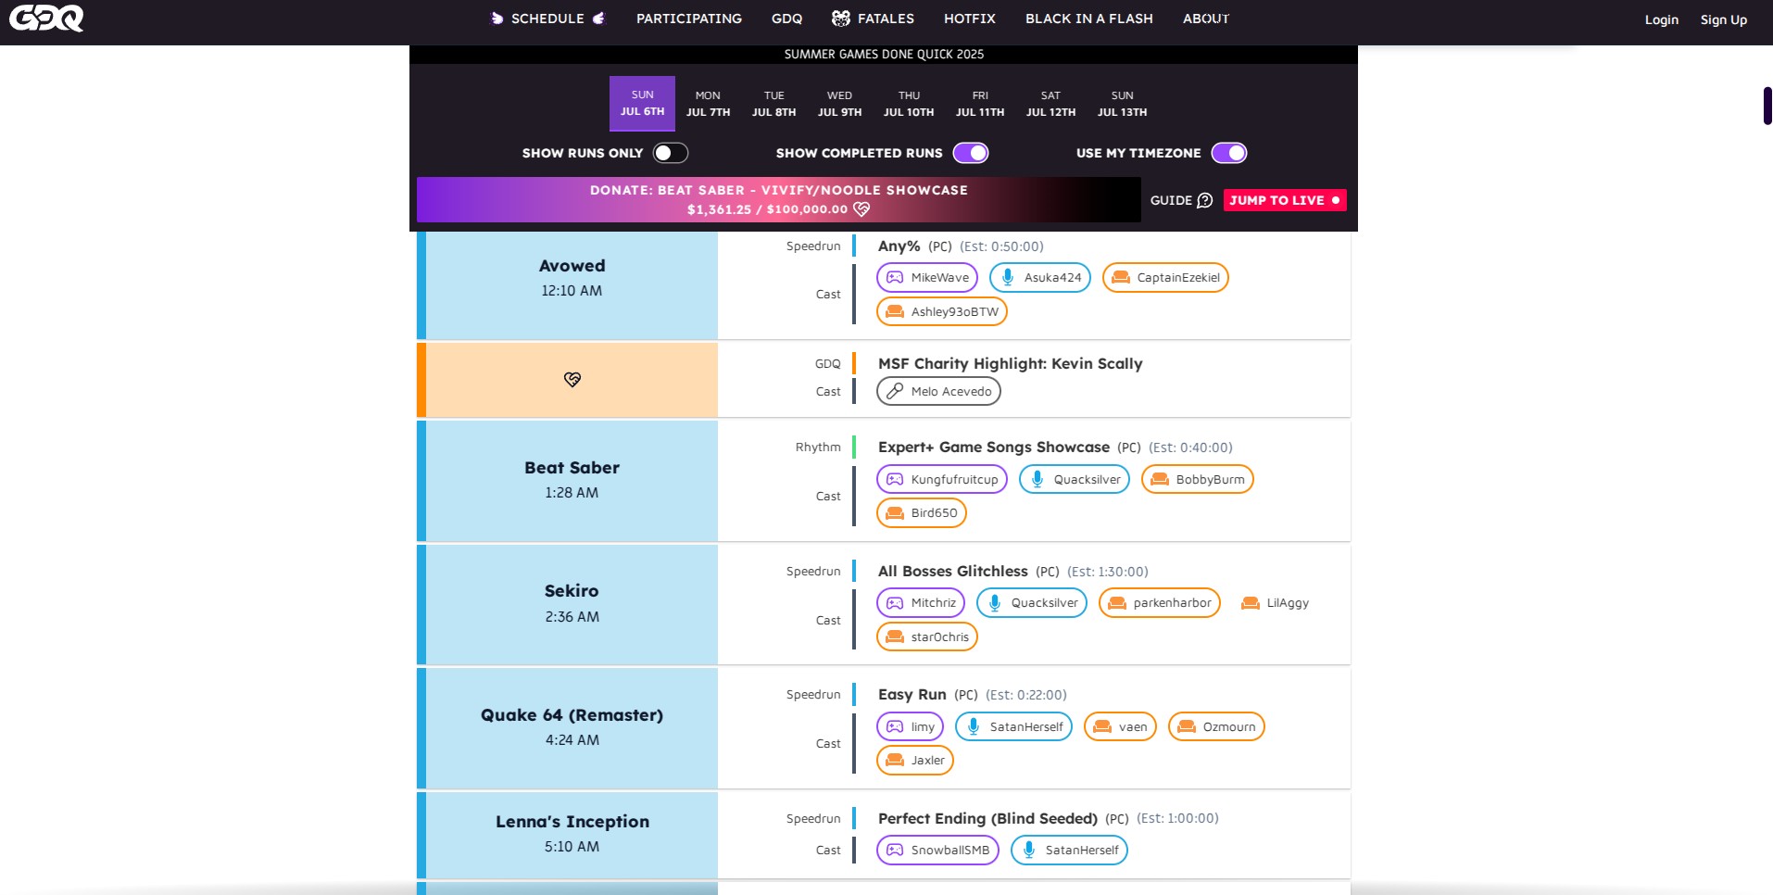
Task: Click the Fatales tiger icon
Action: [x=841, y=19]
